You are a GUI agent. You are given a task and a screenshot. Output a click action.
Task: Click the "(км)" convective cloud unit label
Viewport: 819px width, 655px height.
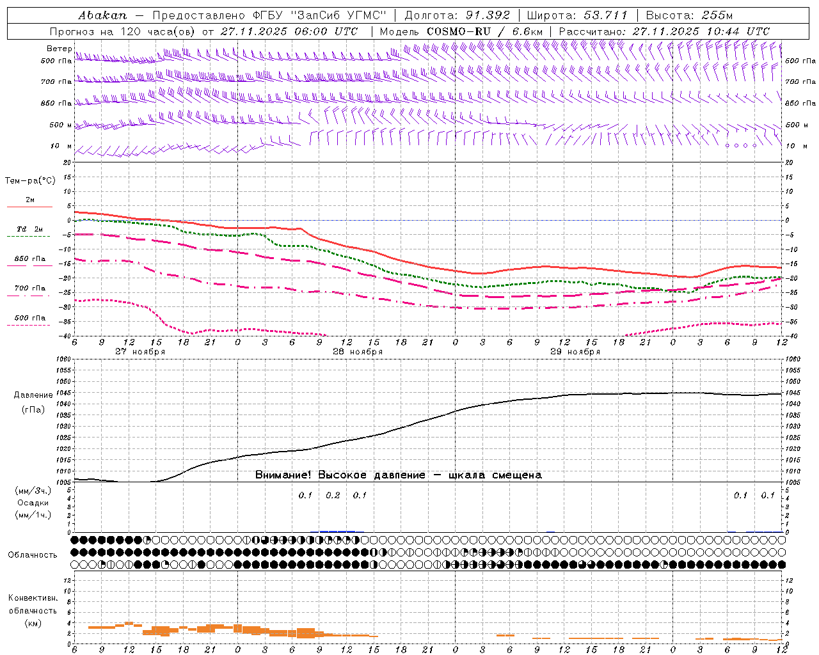coord(33,623)
